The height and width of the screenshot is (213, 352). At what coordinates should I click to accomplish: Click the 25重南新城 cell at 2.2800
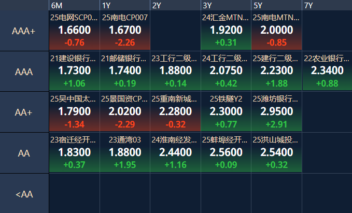[175, 112]
